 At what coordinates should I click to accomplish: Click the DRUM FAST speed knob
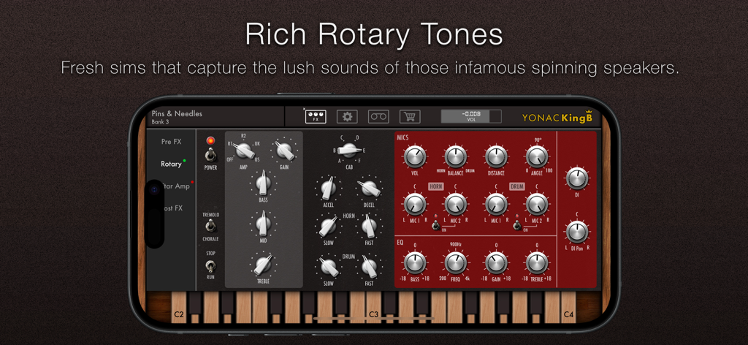[x=369, y=267]
